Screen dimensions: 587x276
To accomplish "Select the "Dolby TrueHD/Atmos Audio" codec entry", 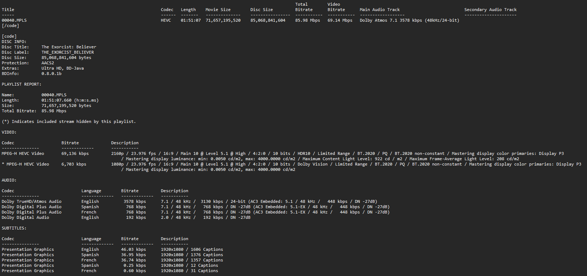I will tap(31, 201).
